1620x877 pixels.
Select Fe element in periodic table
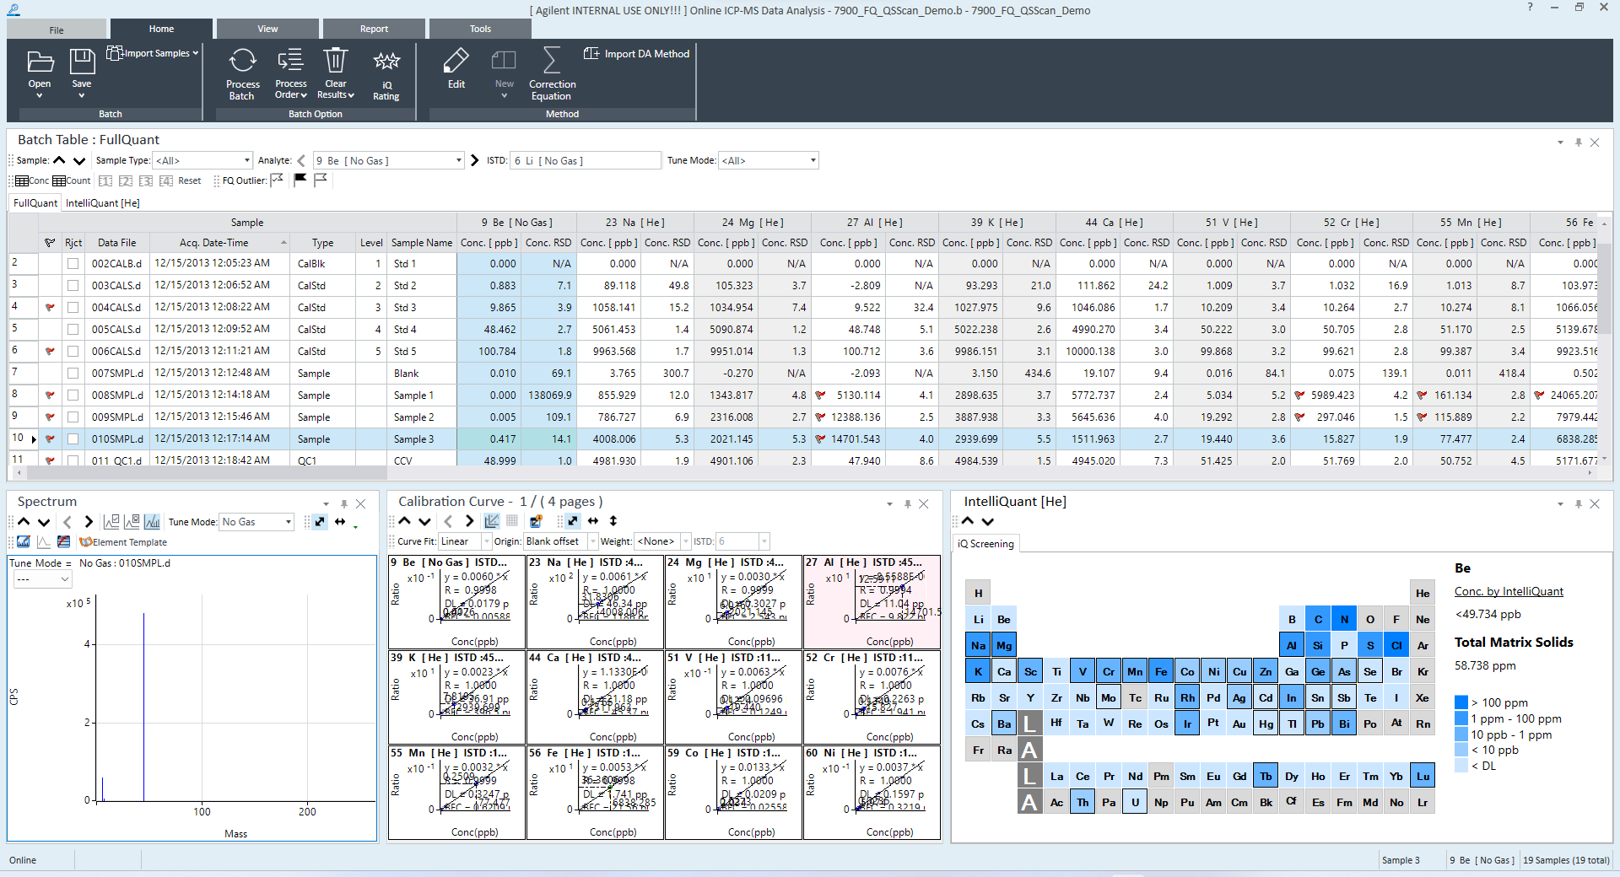pyautogui.click(x=1161, y=672)
